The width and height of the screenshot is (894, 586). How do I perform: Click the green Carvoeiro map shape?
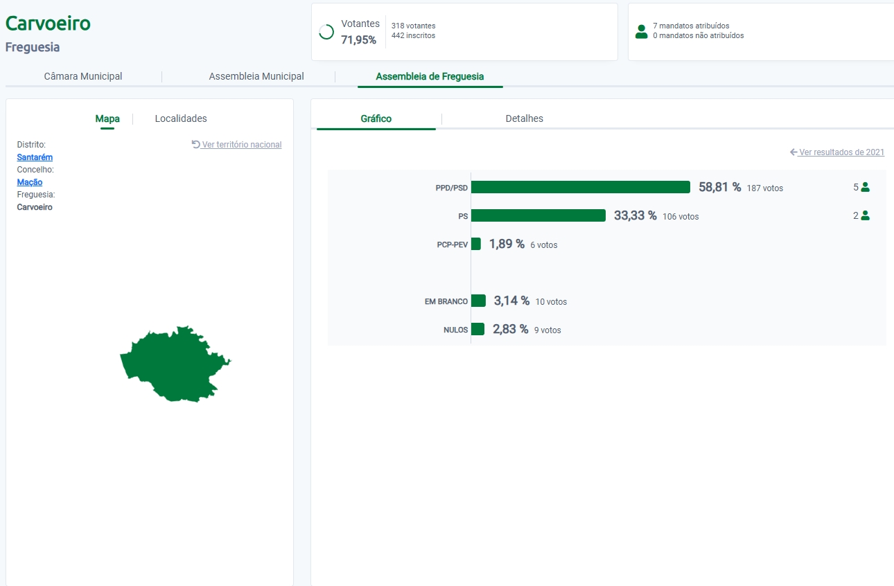173,364
